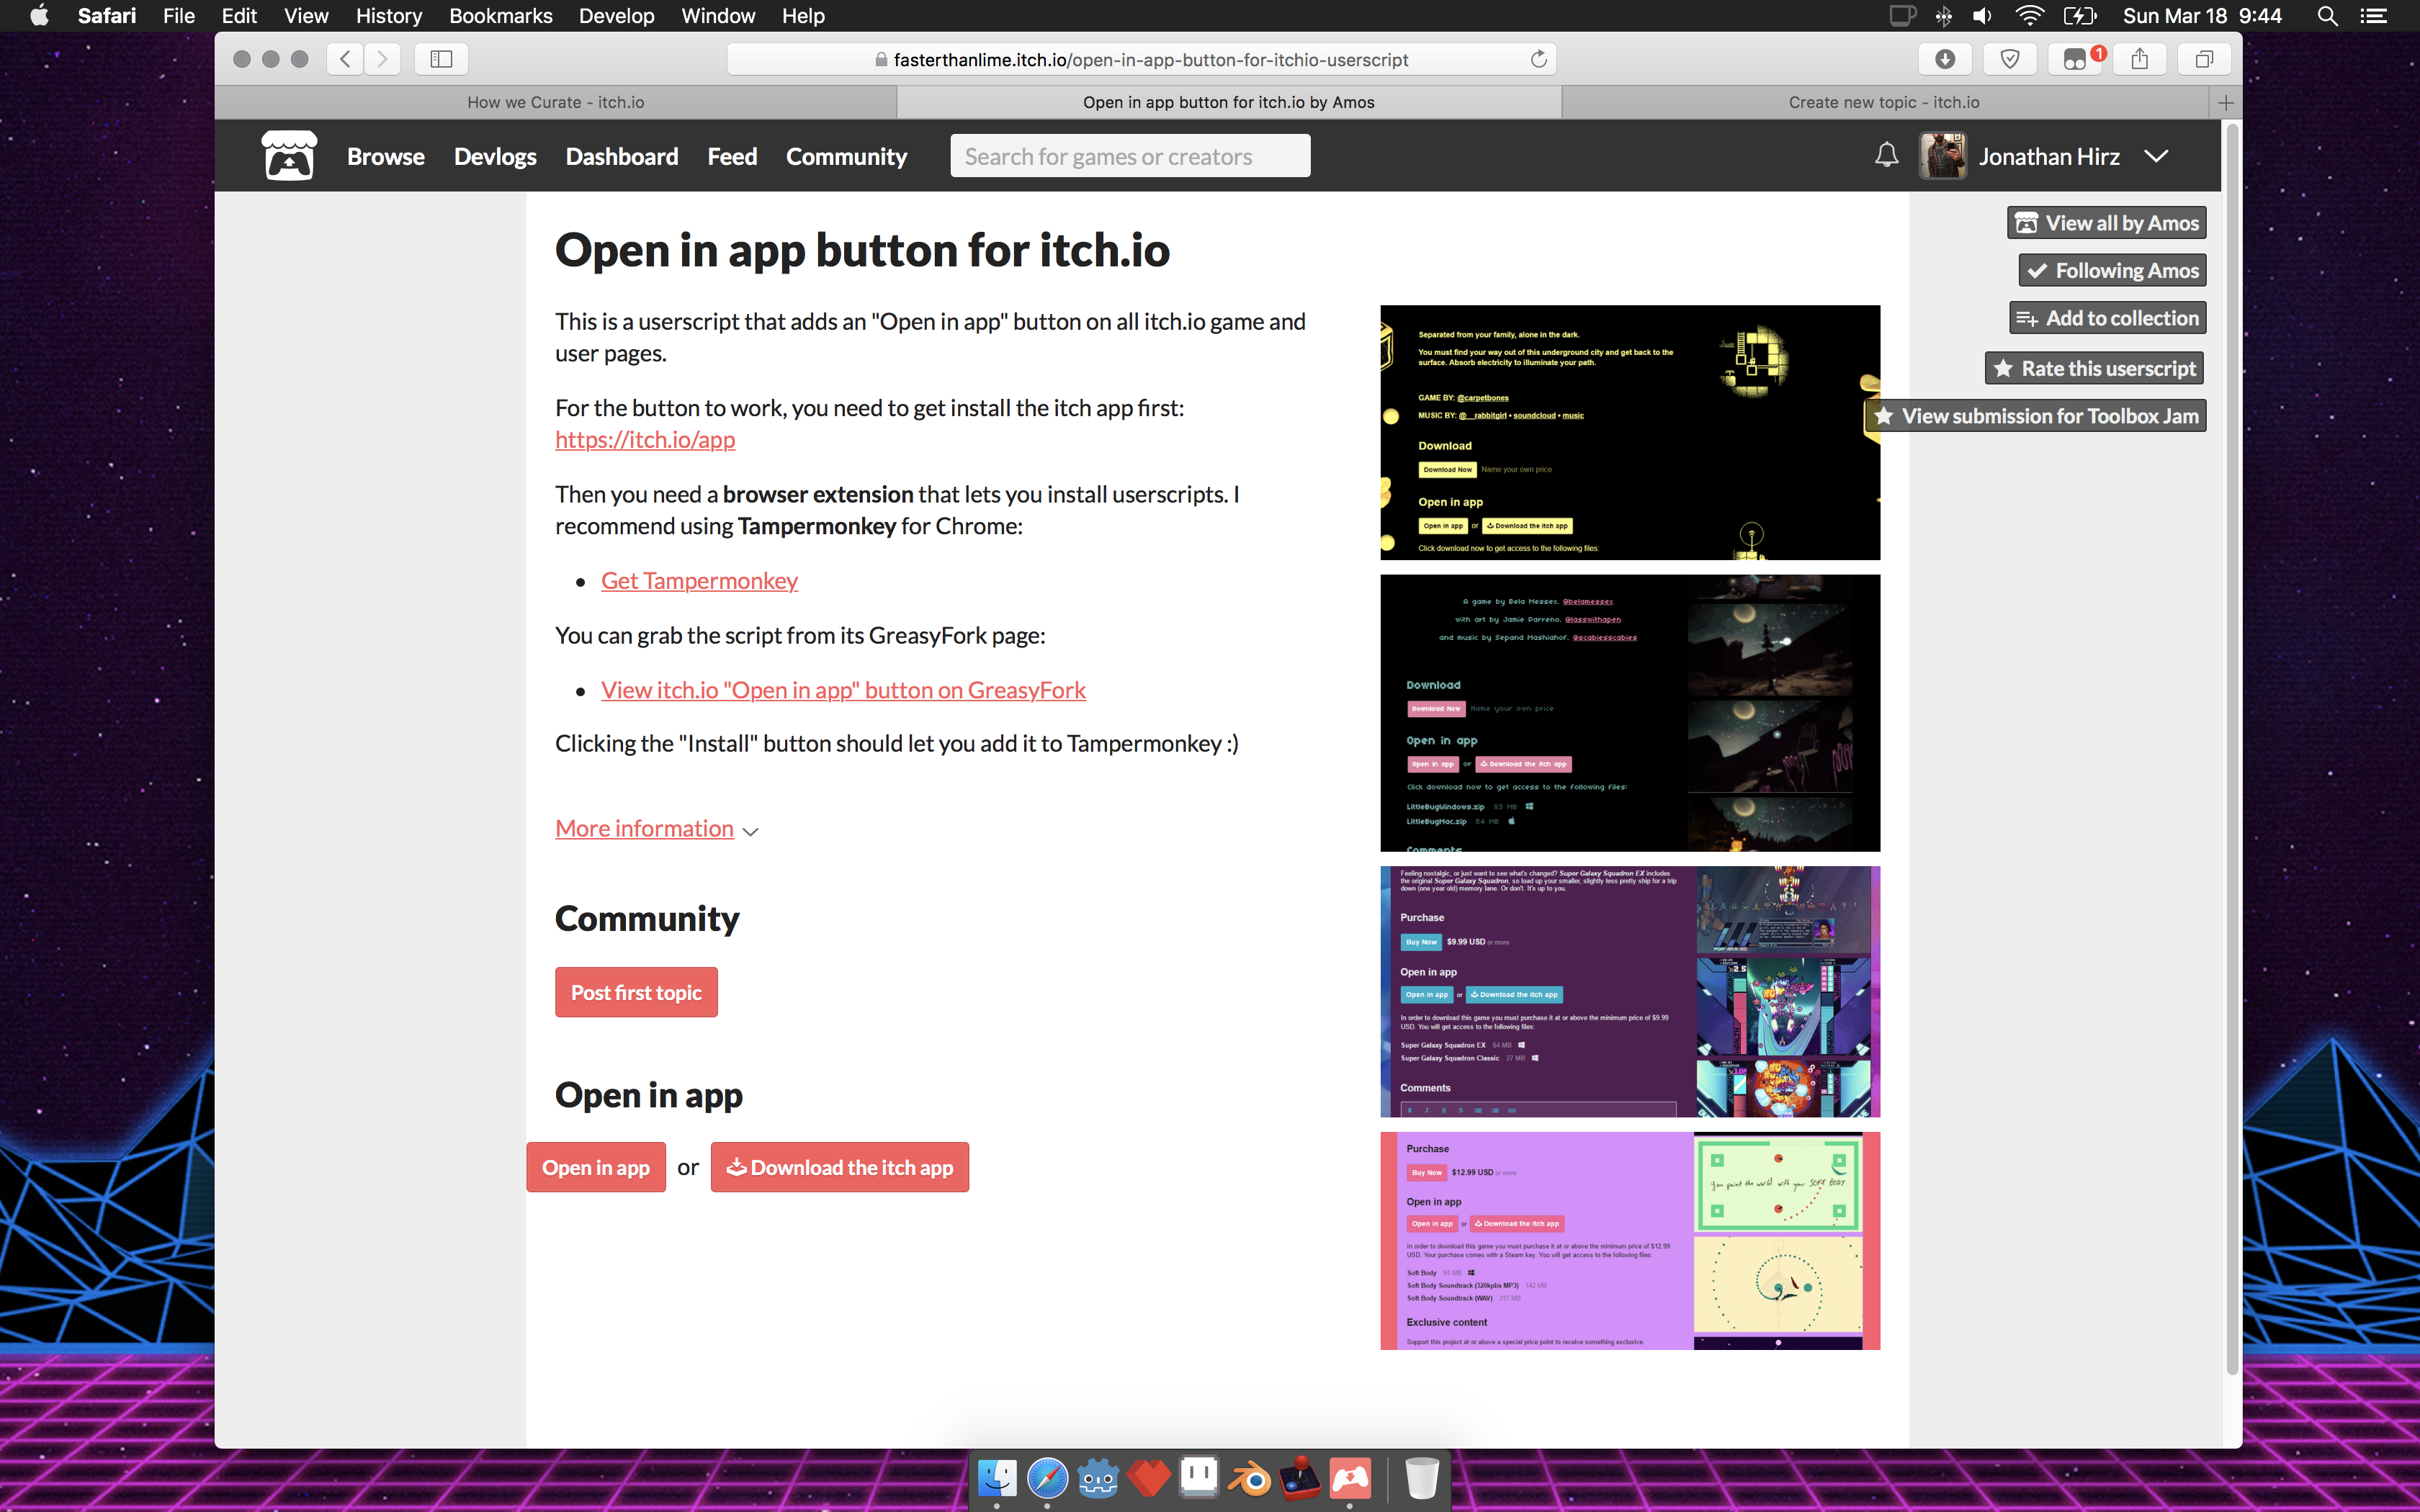Open the Bookmarks menu
2420x1512 pixels.
pos(500,16)
